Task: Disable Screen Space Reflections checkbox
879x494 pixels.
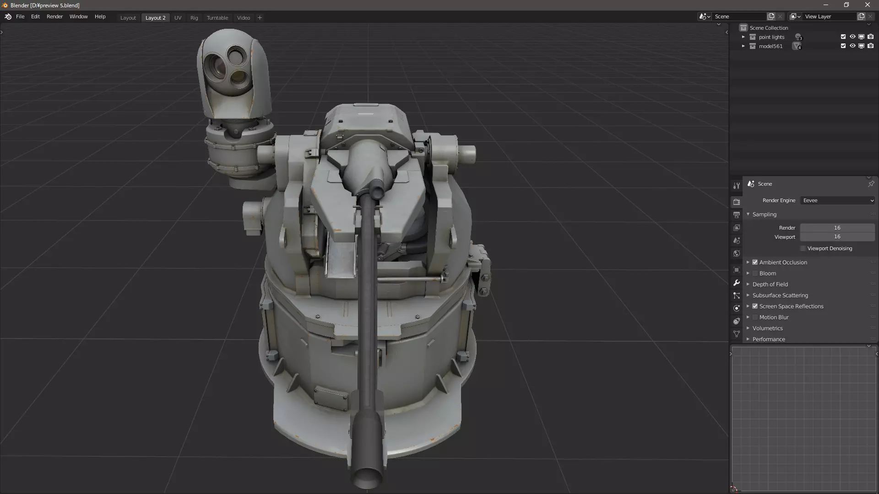Action: point(755,306)
